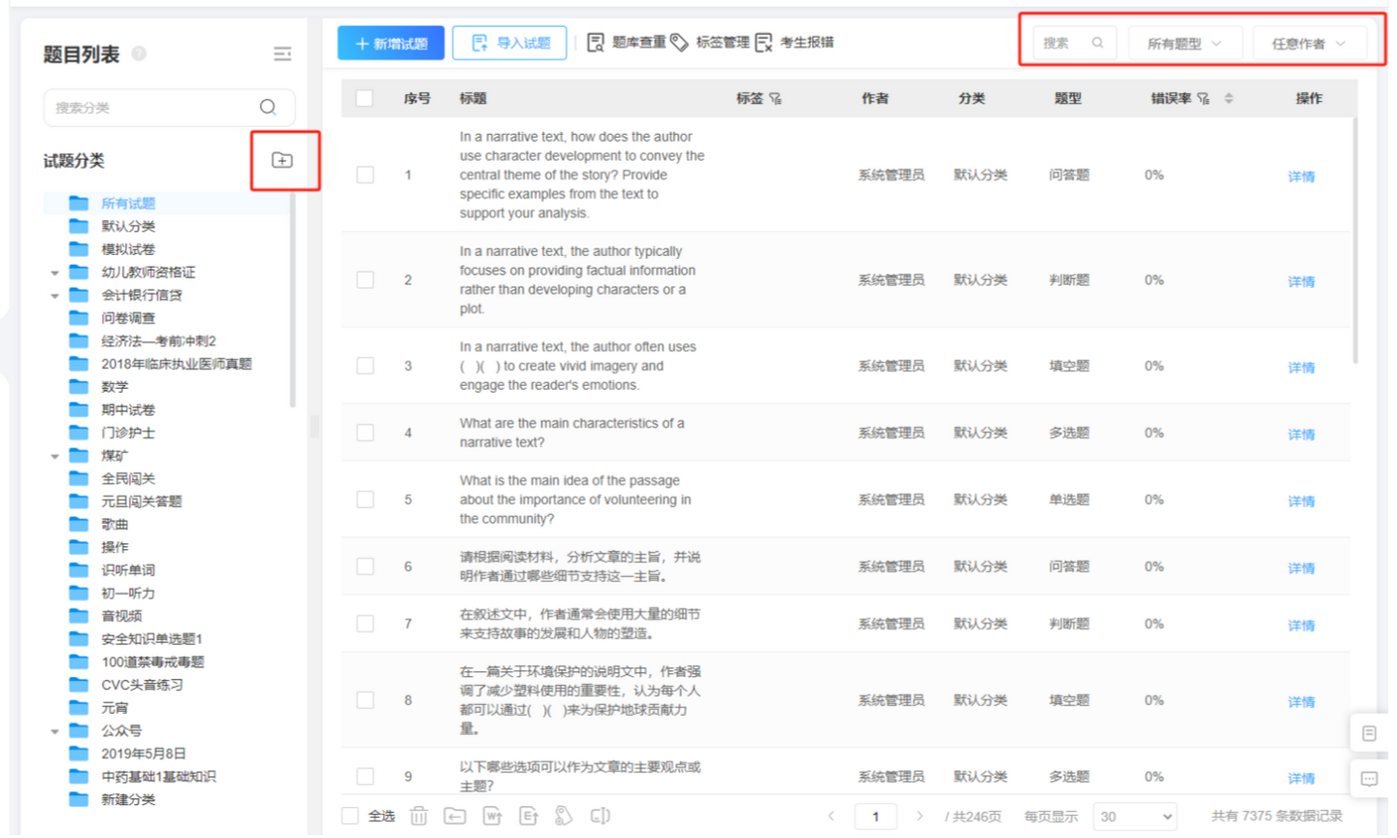1397x838 pixels.
Task: Check the header row checkbox
Action: [x=365, y=98]
